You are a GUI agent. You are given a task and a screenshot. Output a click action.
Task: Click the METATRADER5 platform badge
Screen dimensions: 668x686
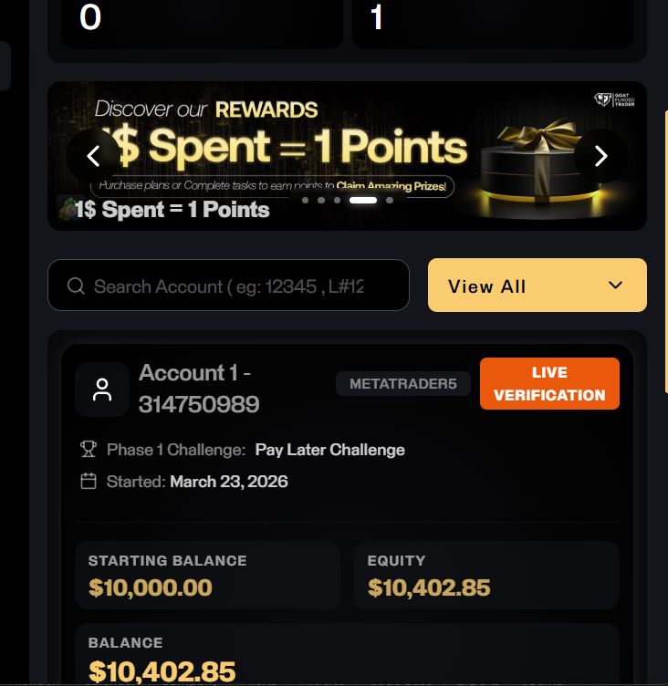[x=402, y=384]
